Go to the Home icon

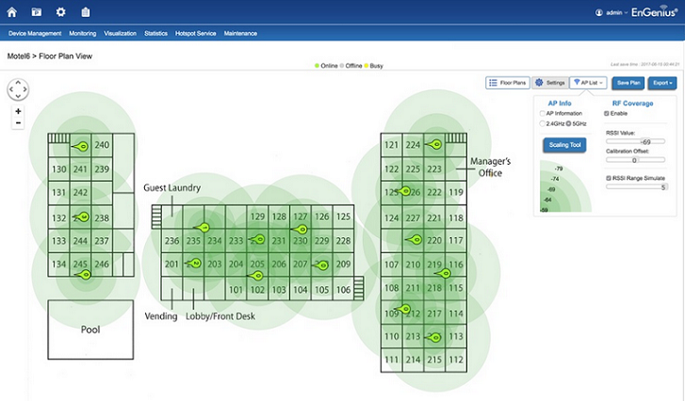pos(12,12)
